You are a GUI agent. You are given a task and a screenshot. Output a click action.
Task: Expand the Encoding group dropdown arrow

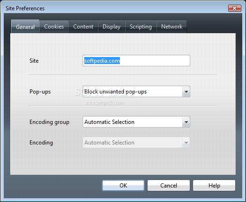(x=186, y=122)
